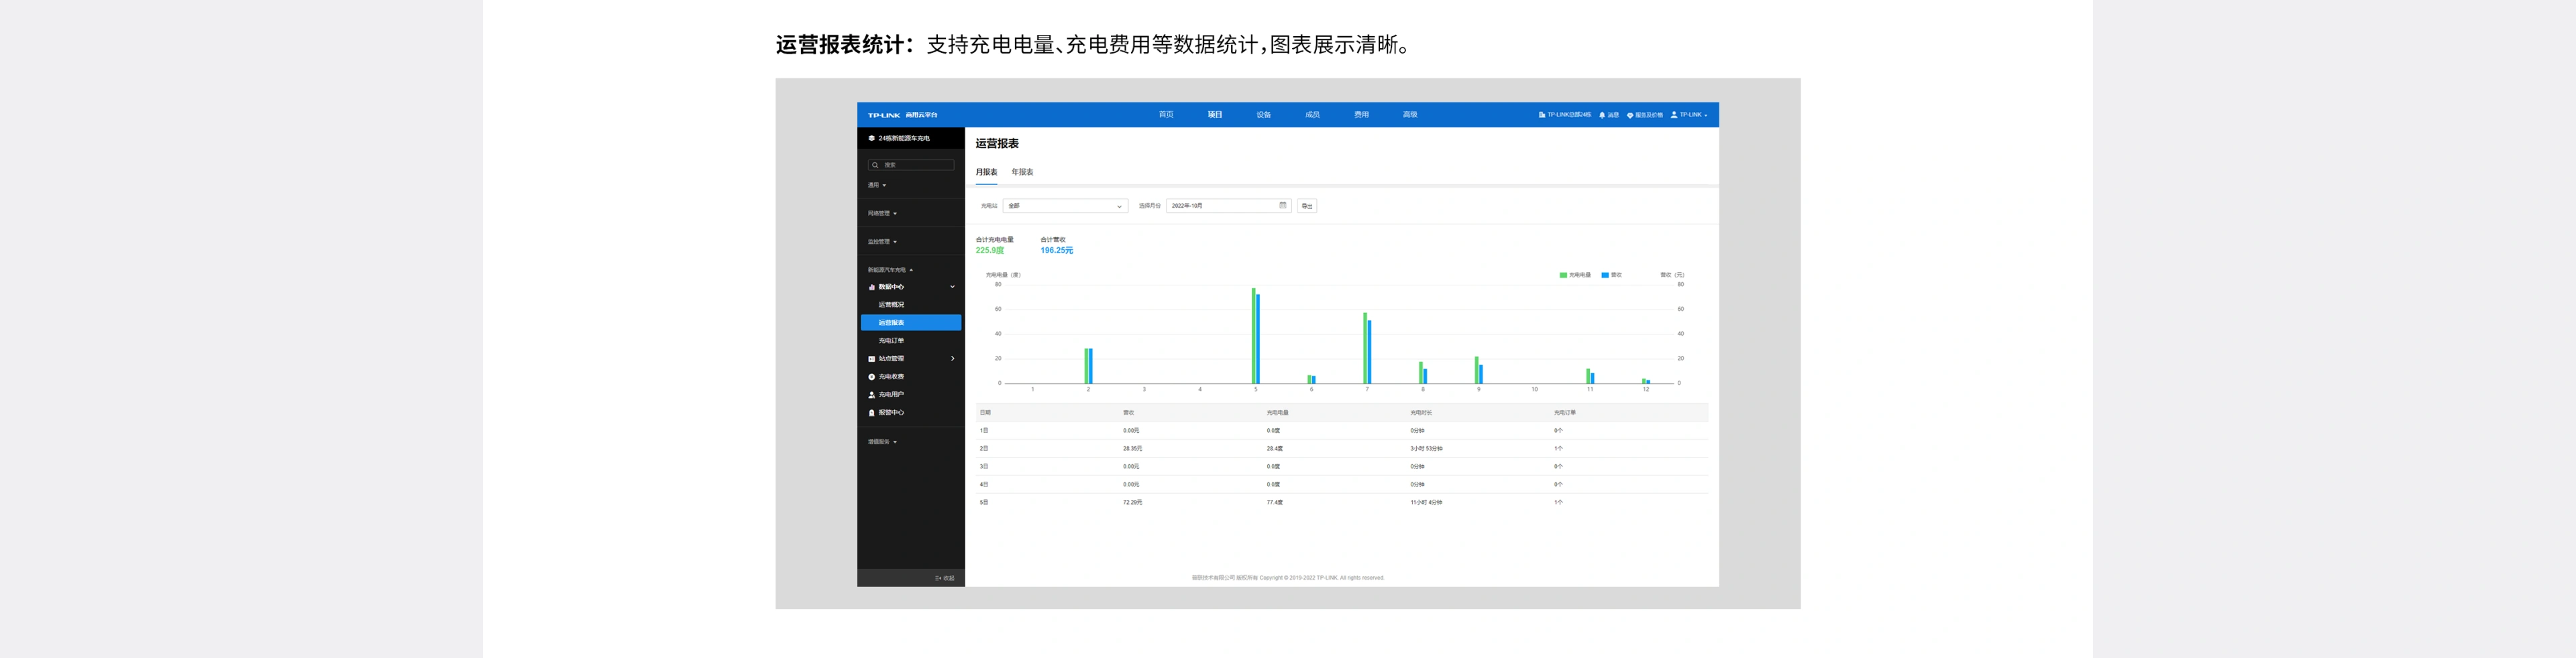Click the green bar on day 7
Screen dimensions: 2576x658
click(1365, 348)
